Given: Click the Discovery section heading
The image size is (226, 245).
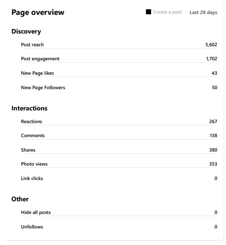Looking at the screenshot, I should [x=26, y=31].
